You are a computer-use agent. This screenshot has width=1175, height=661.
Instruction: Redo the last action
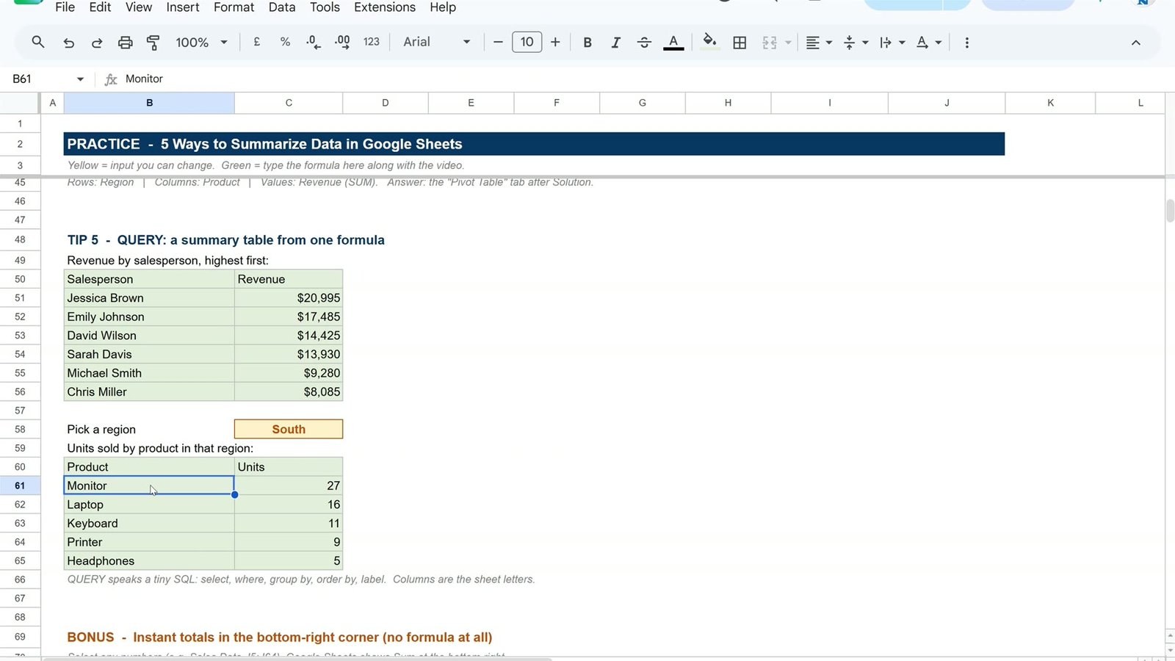pos(97,43)
